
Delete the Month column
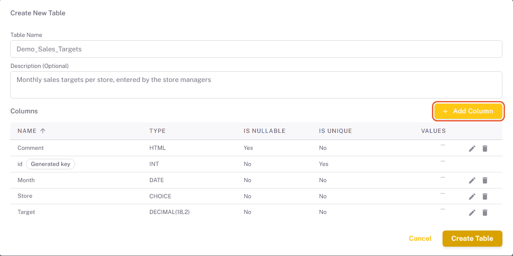pos(485,180)
